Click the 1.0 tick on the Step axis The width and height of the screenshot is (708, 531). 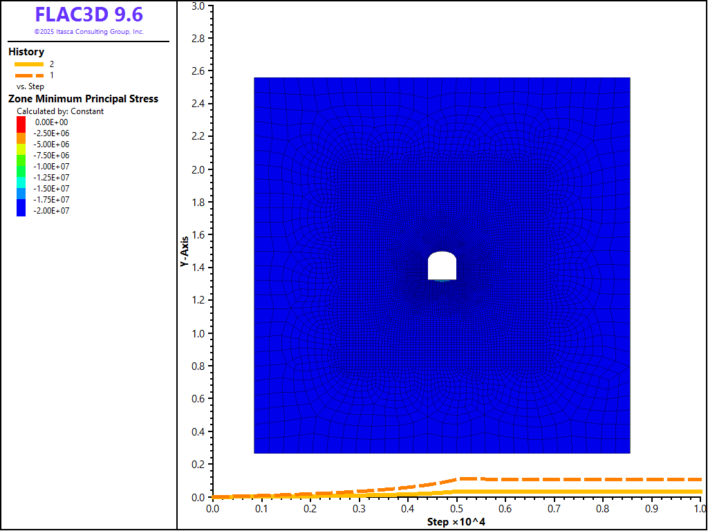[699, 509]
